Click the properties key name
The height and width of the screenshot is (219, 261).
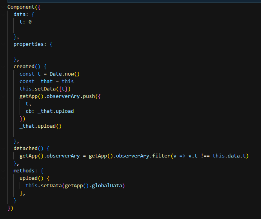coord(29,44)
